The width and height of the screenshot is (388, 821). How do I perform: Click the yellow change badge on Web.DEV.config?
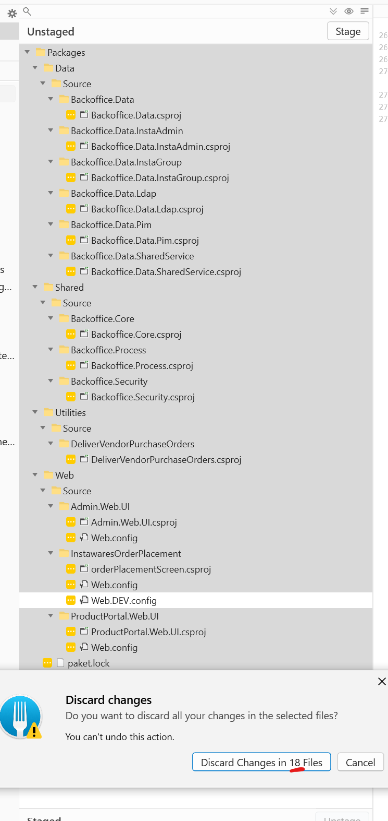pos(71,600)
